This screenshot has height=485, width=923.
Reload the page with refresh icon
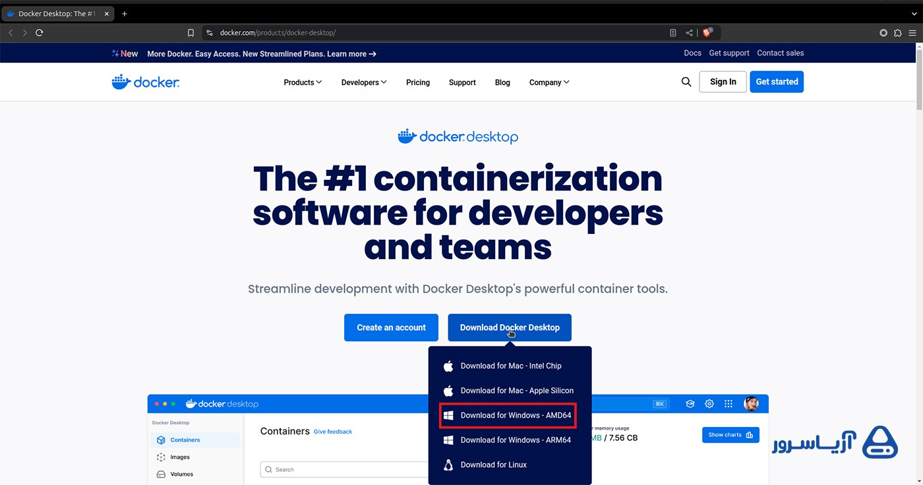pyautogui.click(x=40, y=32)
